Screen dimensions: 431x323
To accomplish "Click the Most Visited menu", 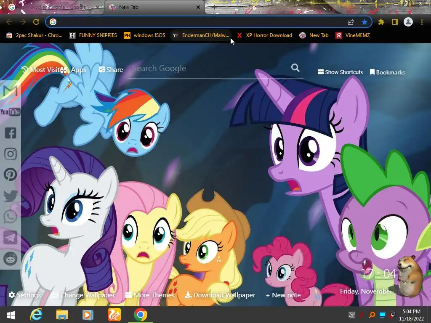I will pyautogui.click(x=41, y=69).
